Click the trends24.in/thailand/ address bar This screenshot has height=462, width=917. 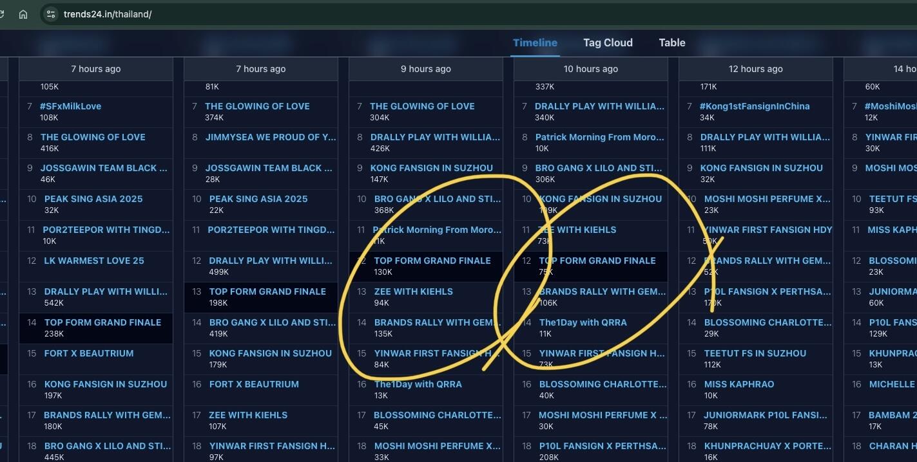[108, 14]
